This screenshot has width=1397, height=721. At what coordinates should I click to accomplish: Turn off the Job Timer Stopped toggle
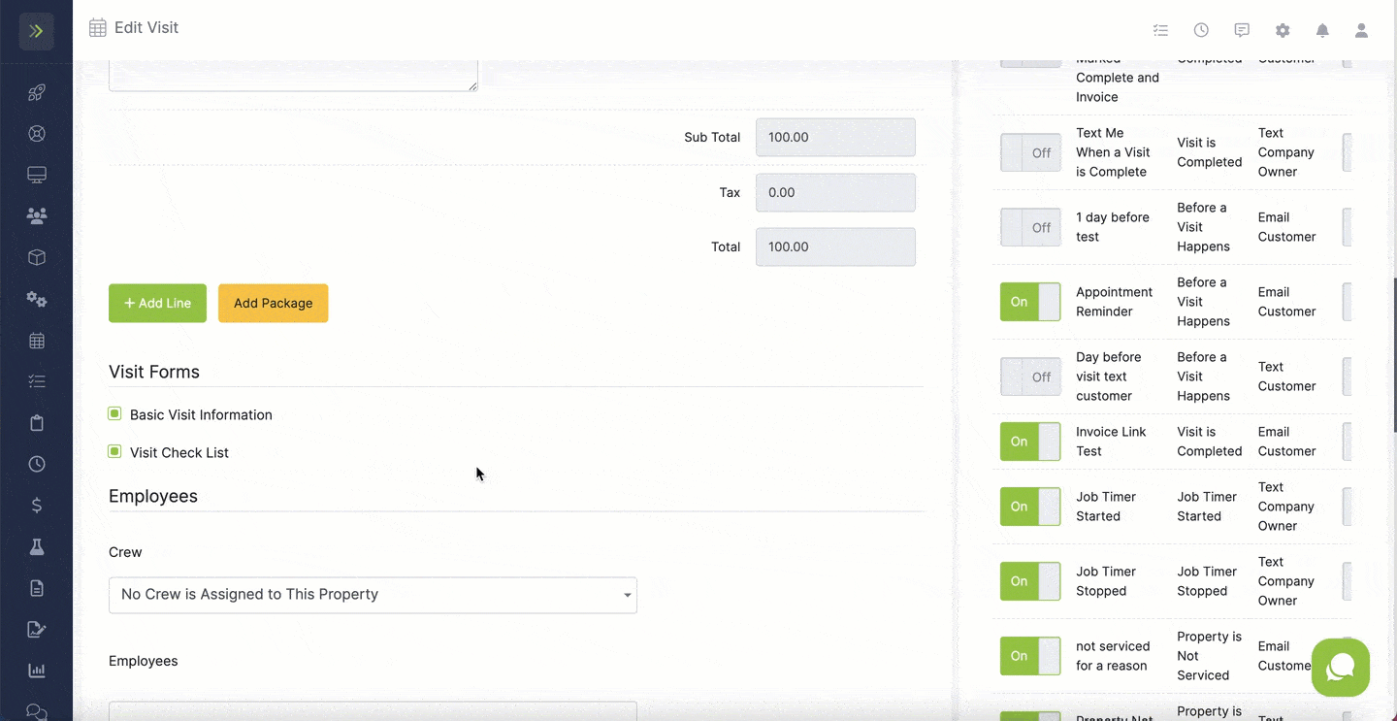1030,581
